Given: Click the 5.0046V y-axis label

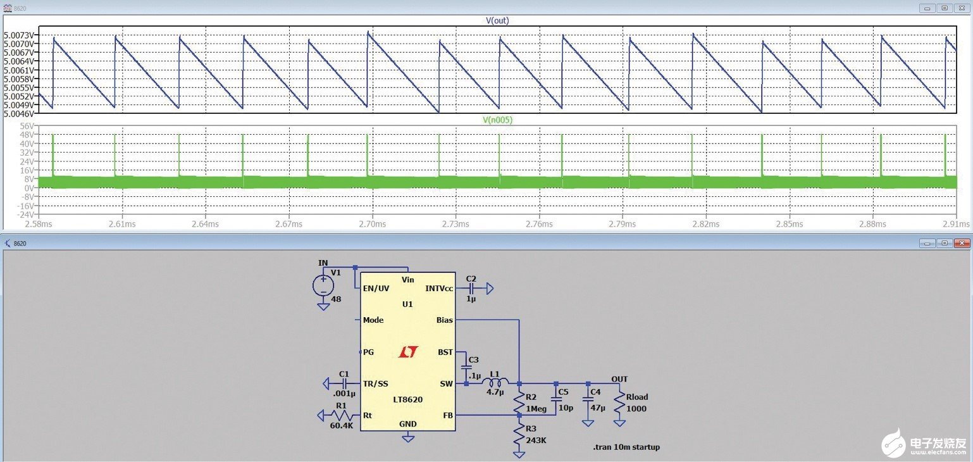Looking at the screenshot, I should [x=20, y=113].
